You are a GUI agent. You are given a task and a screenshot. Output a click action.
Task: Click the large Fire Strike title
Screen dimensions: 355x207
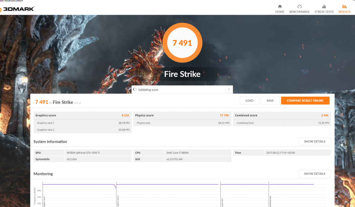pos(182,74)
